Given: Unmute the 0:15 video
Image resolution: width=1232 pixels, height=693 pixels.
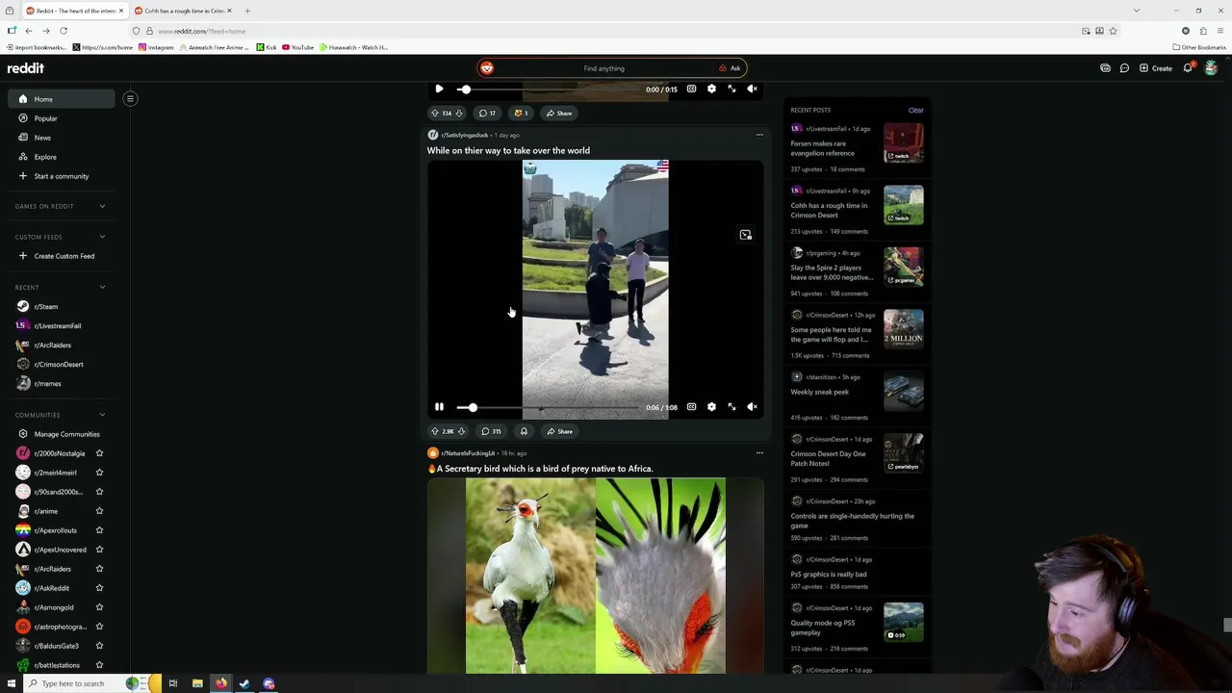Looking at the screenshot, I should [752, 89].
